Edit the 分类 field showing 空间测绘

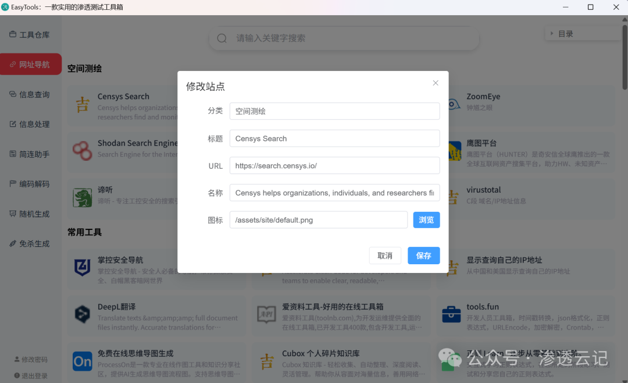pyautogui.click(x=334, y=111)
